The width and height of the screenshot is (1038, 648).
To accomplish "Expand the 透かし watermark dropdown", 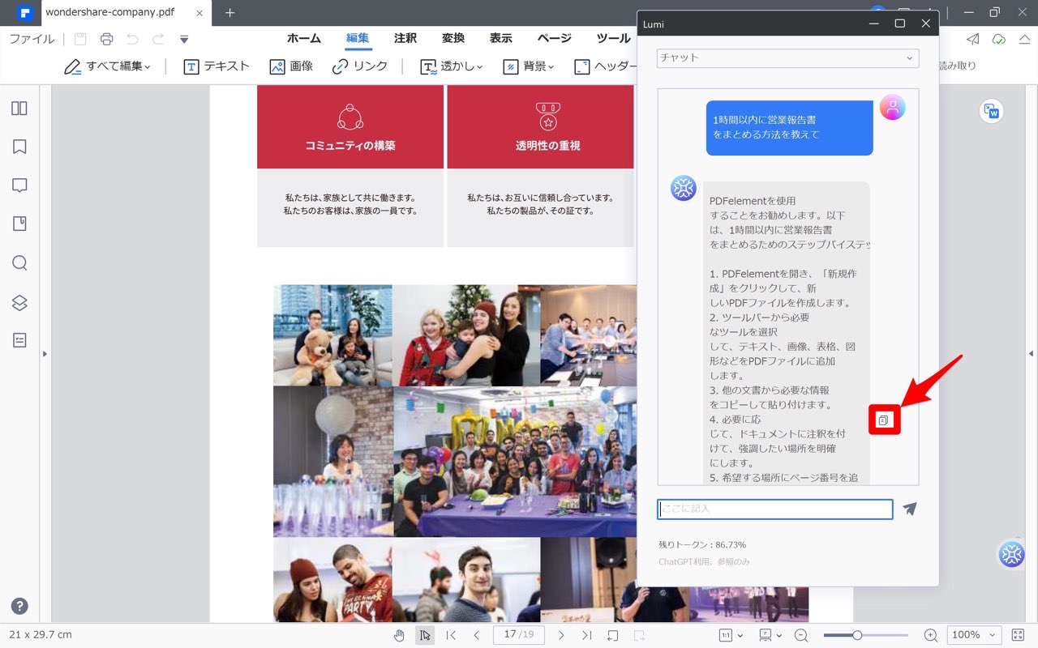I will 451,66.
